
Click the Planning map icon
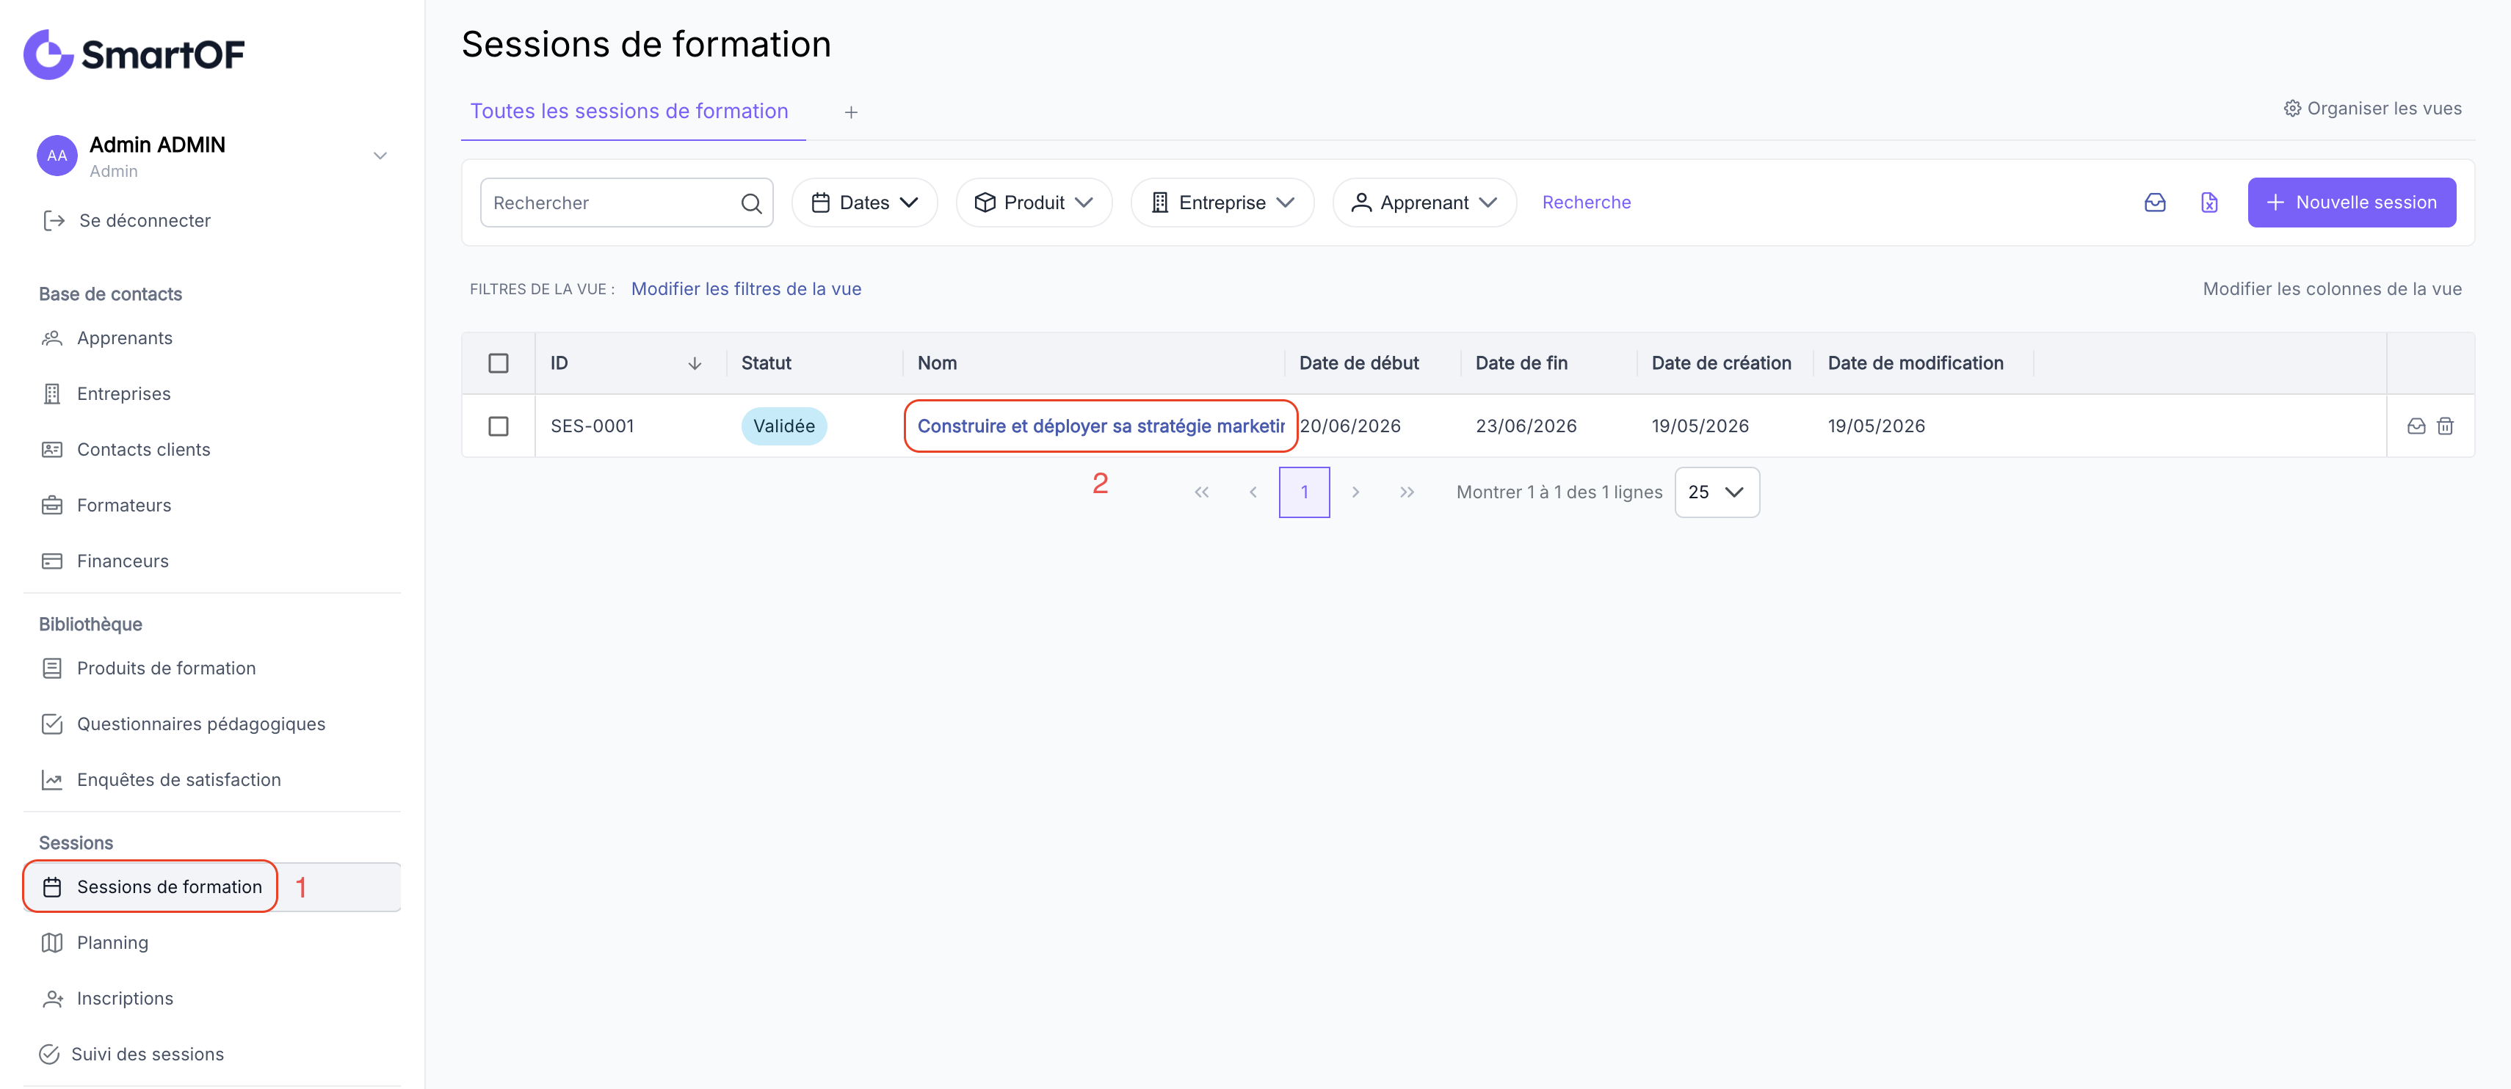[53, 943]
